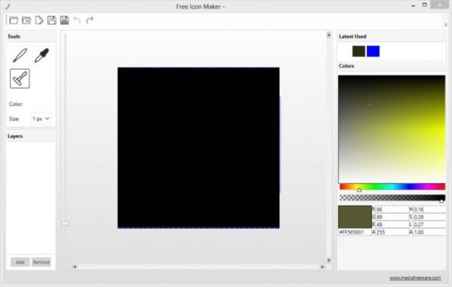Click the vertical zoom slider handle beside the canvas
Screen dimensions: 452x287
point(65,223)
